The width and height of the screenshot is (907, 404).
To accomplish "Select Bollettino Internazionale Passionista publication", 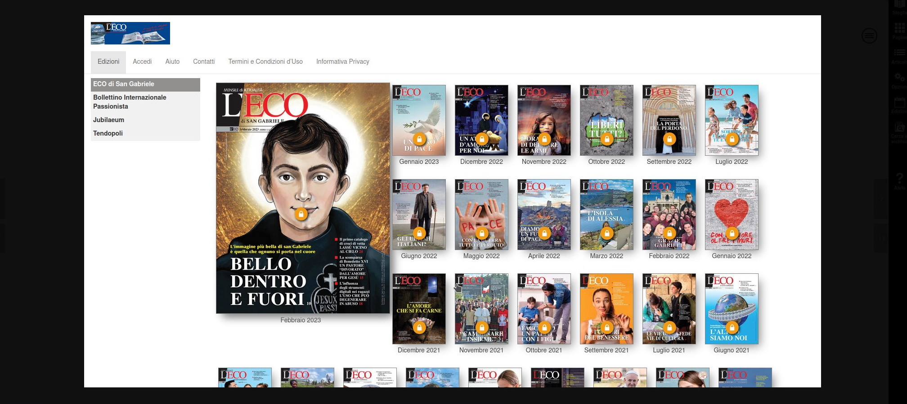I will (x=145, y=102).
